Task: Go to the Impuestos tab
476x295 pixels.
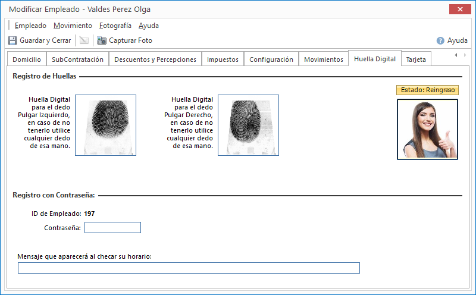Action: [223, 59]
